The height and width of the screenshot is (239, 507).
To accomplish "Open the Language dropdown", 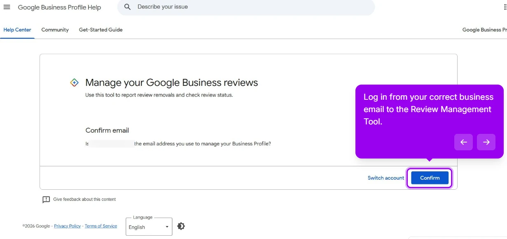I will (x=149, y=227).
